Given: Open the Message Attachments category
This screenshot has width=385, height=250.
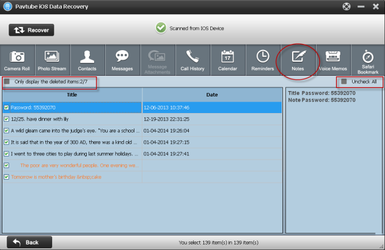Looking at the screenshot, I should (x=158, y=60).
